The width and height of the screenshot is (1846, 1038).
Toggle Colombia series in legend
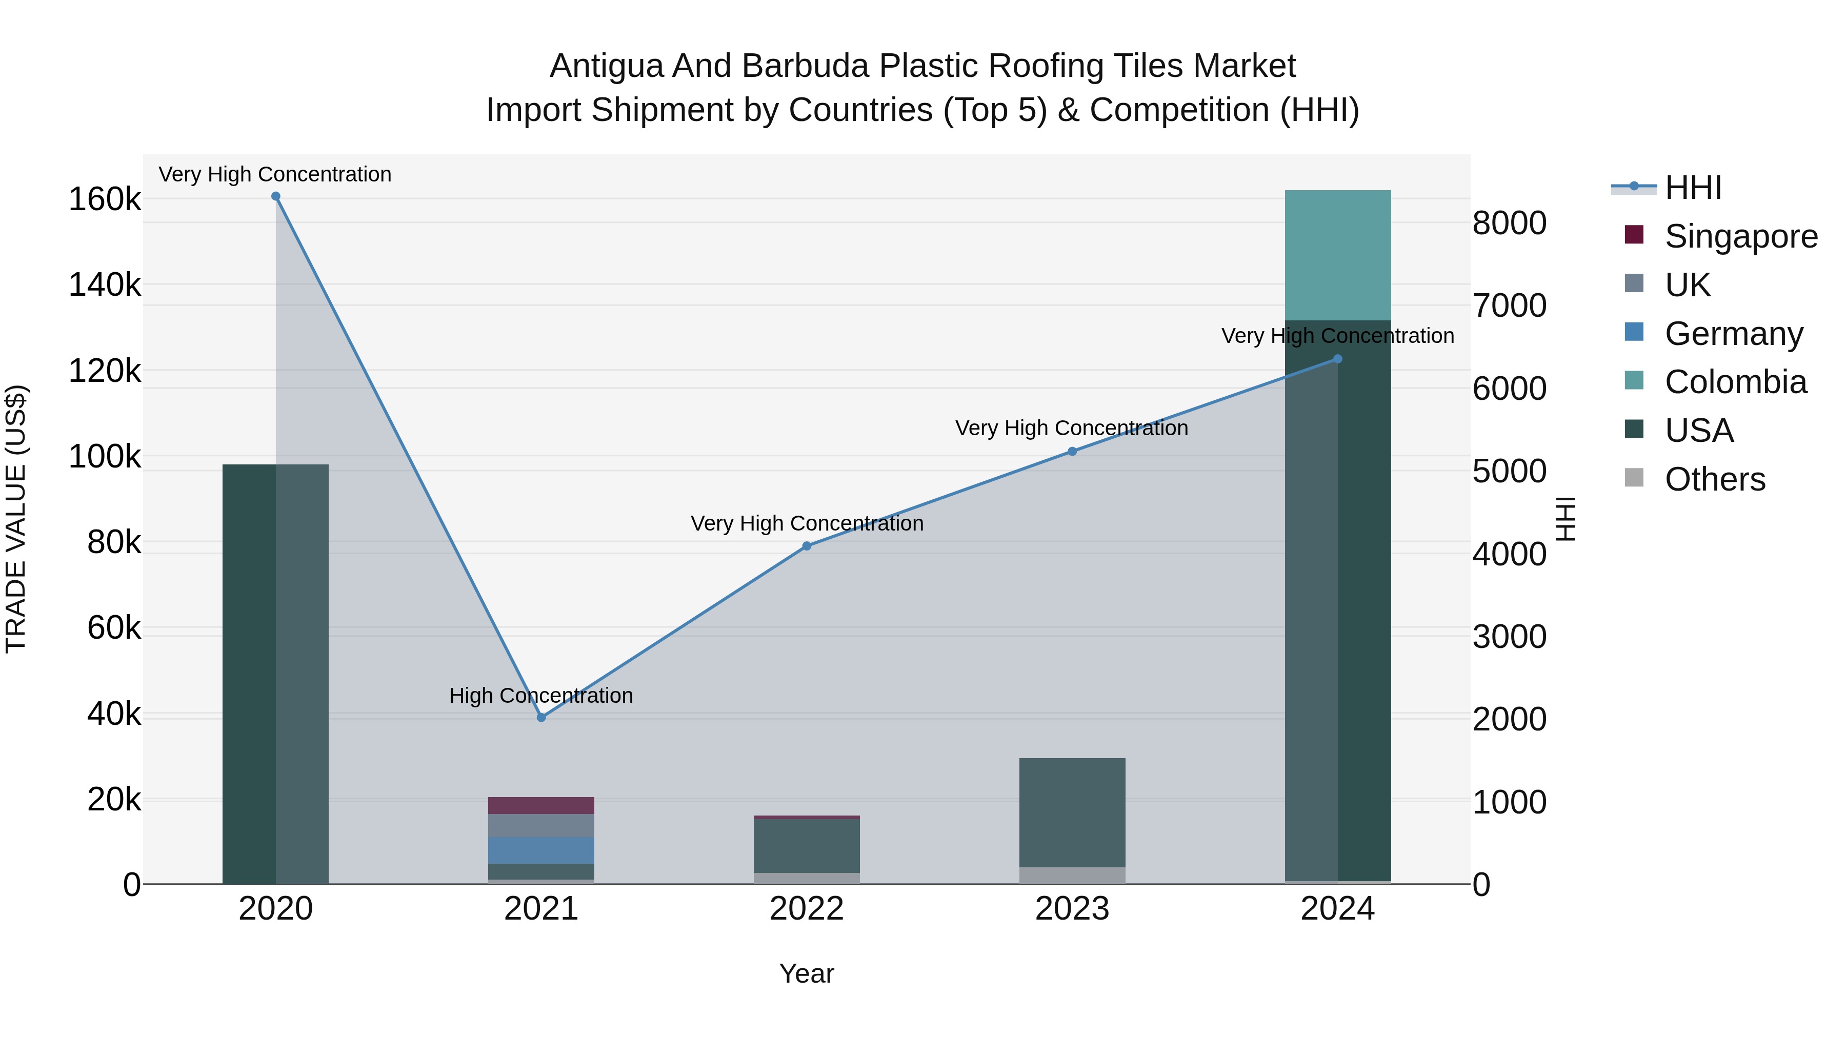(1716, 382)
